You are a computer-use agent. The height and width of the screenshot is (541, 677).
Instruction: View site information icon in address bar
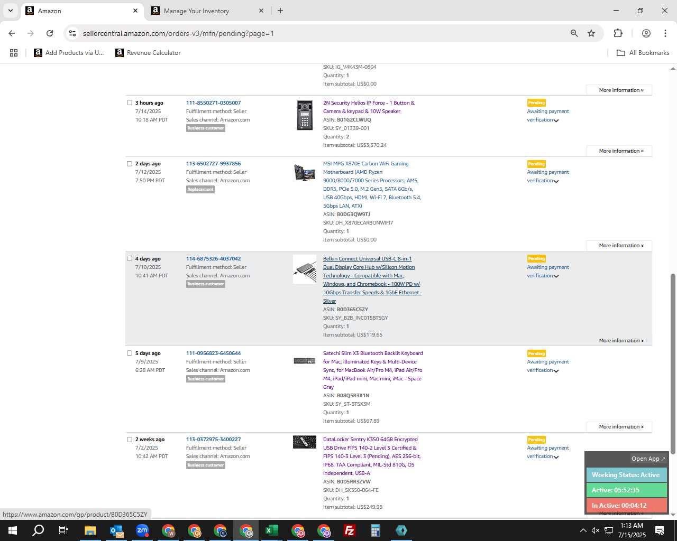pyautogui.click(x=72, y=33)
